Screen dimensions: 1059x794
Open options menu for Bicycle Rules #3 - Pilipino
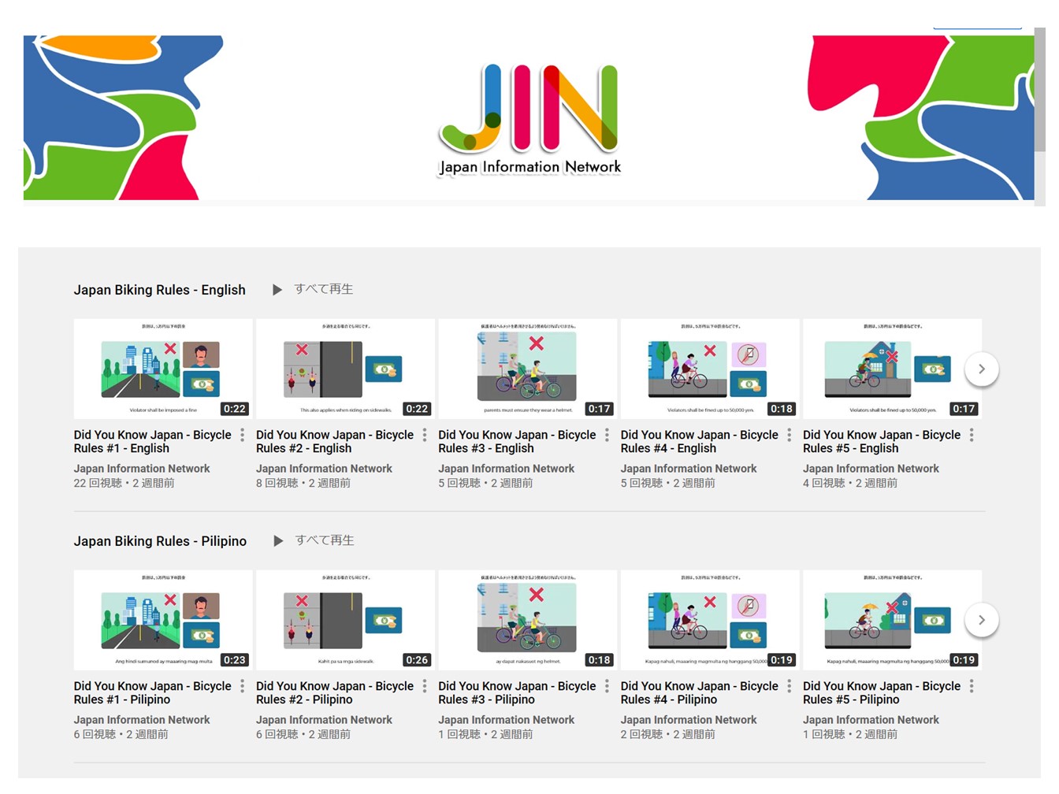pos(607,686)
